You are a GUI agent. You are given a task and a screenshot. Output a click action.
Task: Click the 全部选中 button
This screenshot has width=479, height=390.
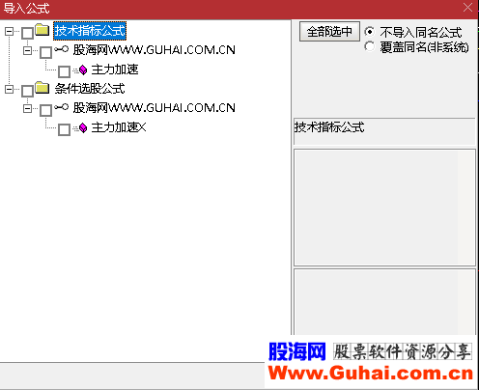tap(329, 32)
